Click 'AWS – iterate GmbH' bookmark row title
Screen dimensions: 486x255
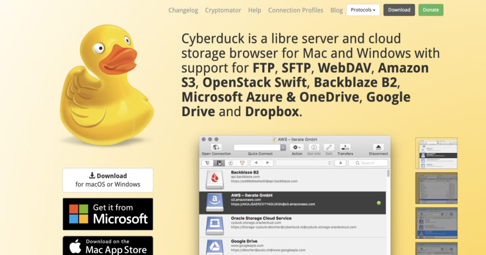[x=252, y=195]
